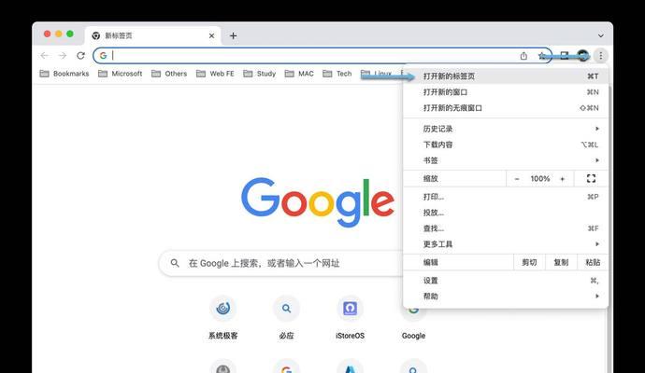Click the forward navigation arrow

tap(63, 55)
